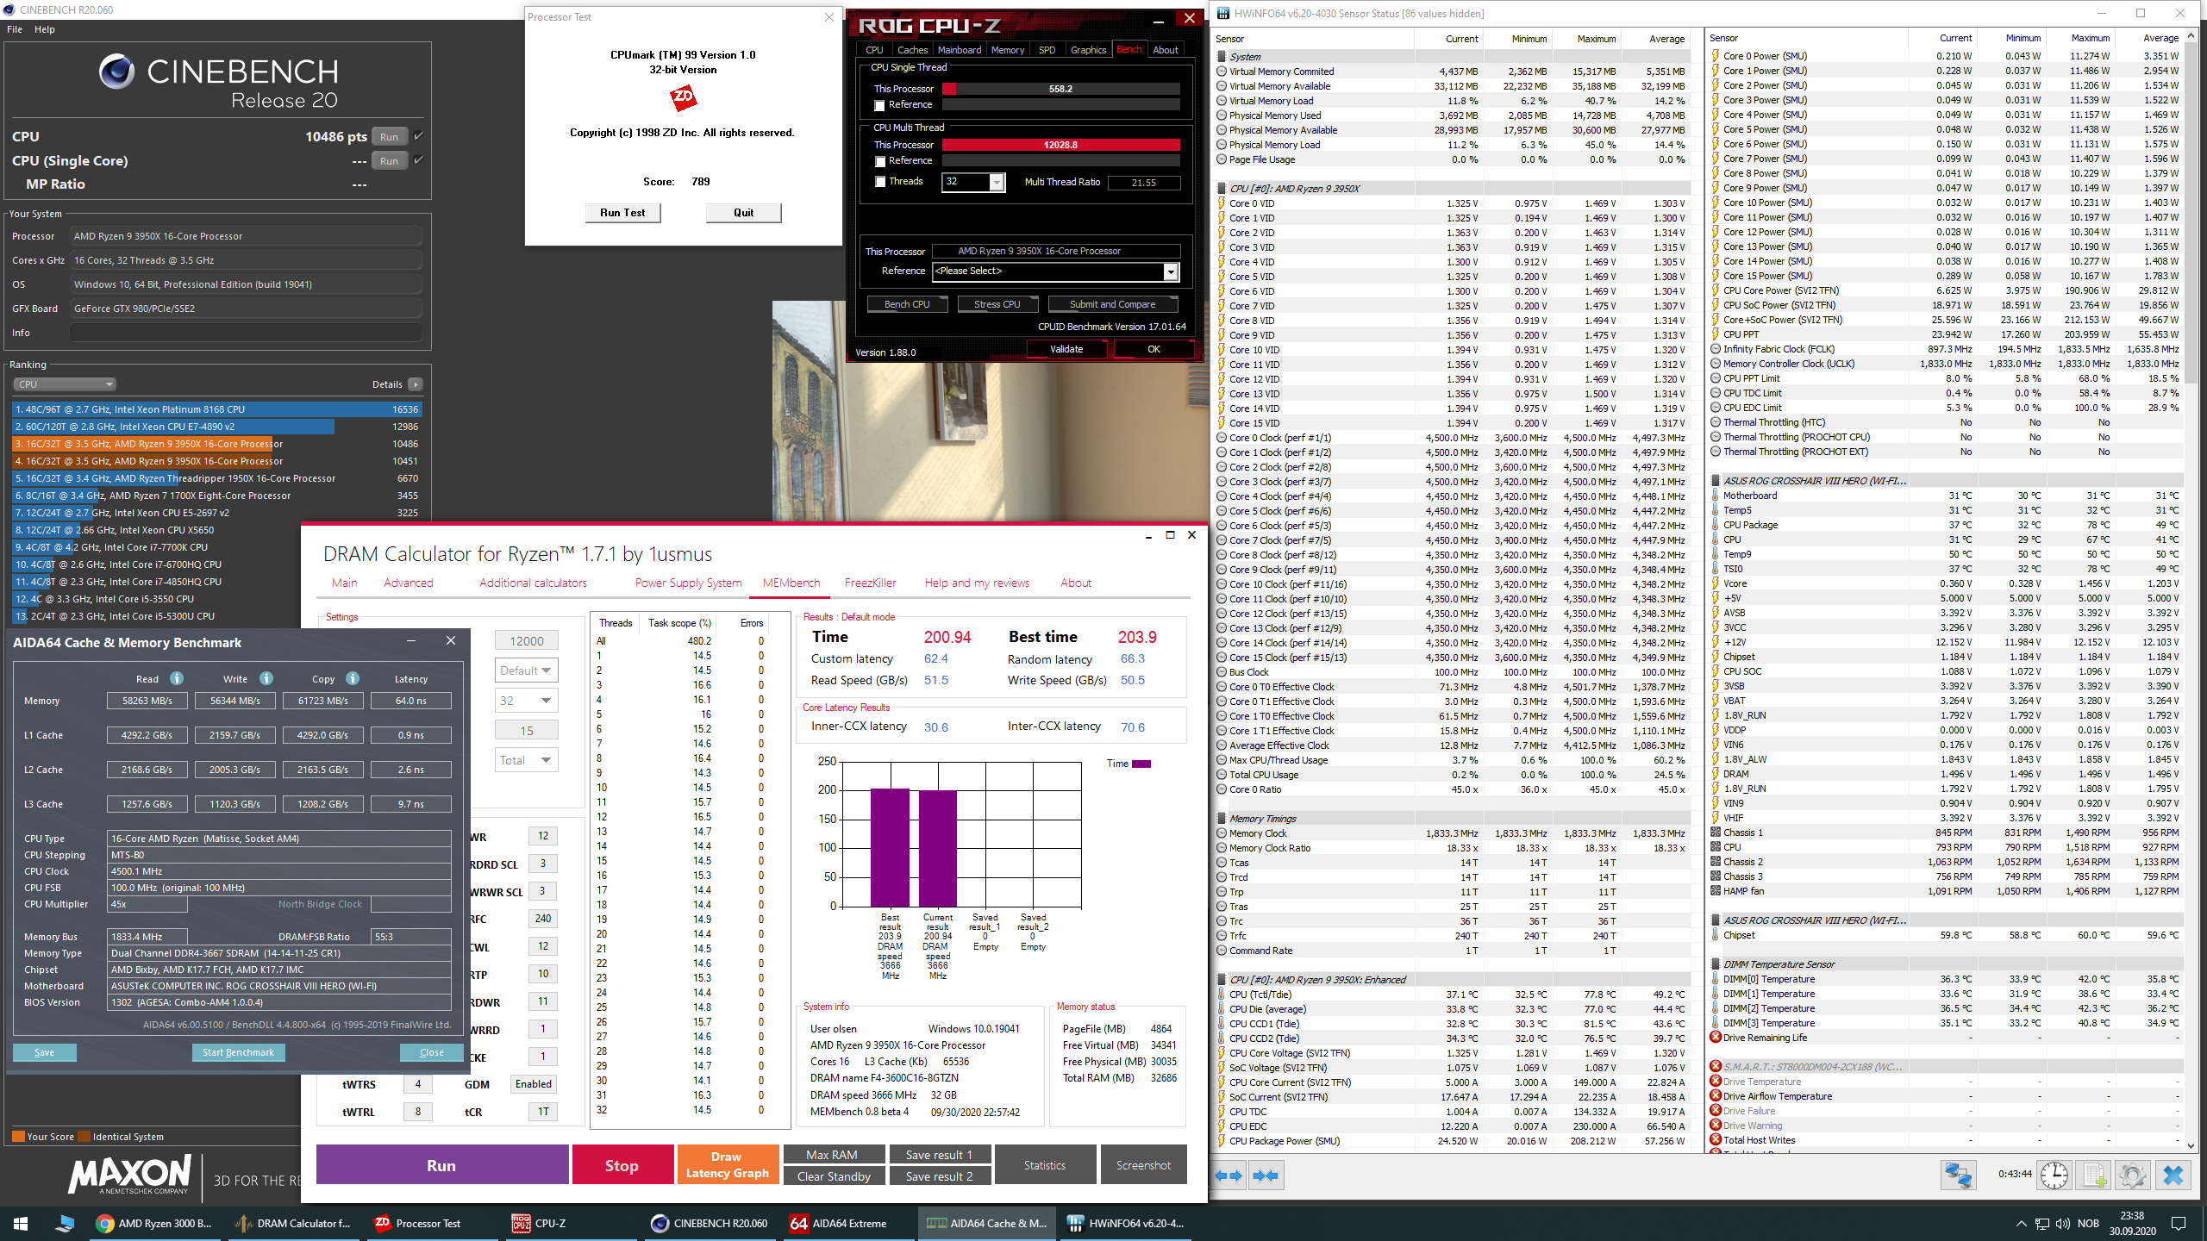Image resolution: width=2207 pixels, height=1241 pixels.
Task: Click Run Test in Processor Test window
Action: (x=622, y=213)
